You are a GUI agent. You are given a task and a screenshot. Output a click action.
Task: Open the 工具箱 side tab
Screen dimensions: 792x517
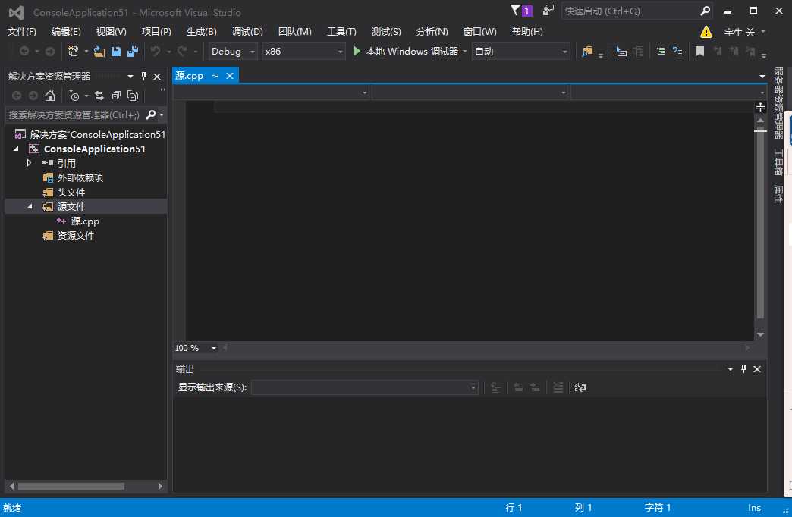[778, 162]
